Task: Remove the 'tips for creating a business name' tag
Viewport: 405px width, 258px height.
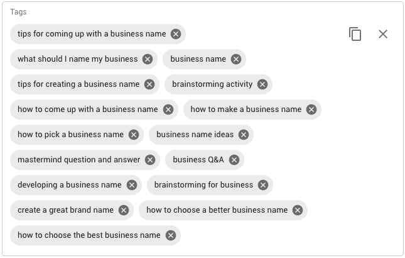Action: pos(149,84)
